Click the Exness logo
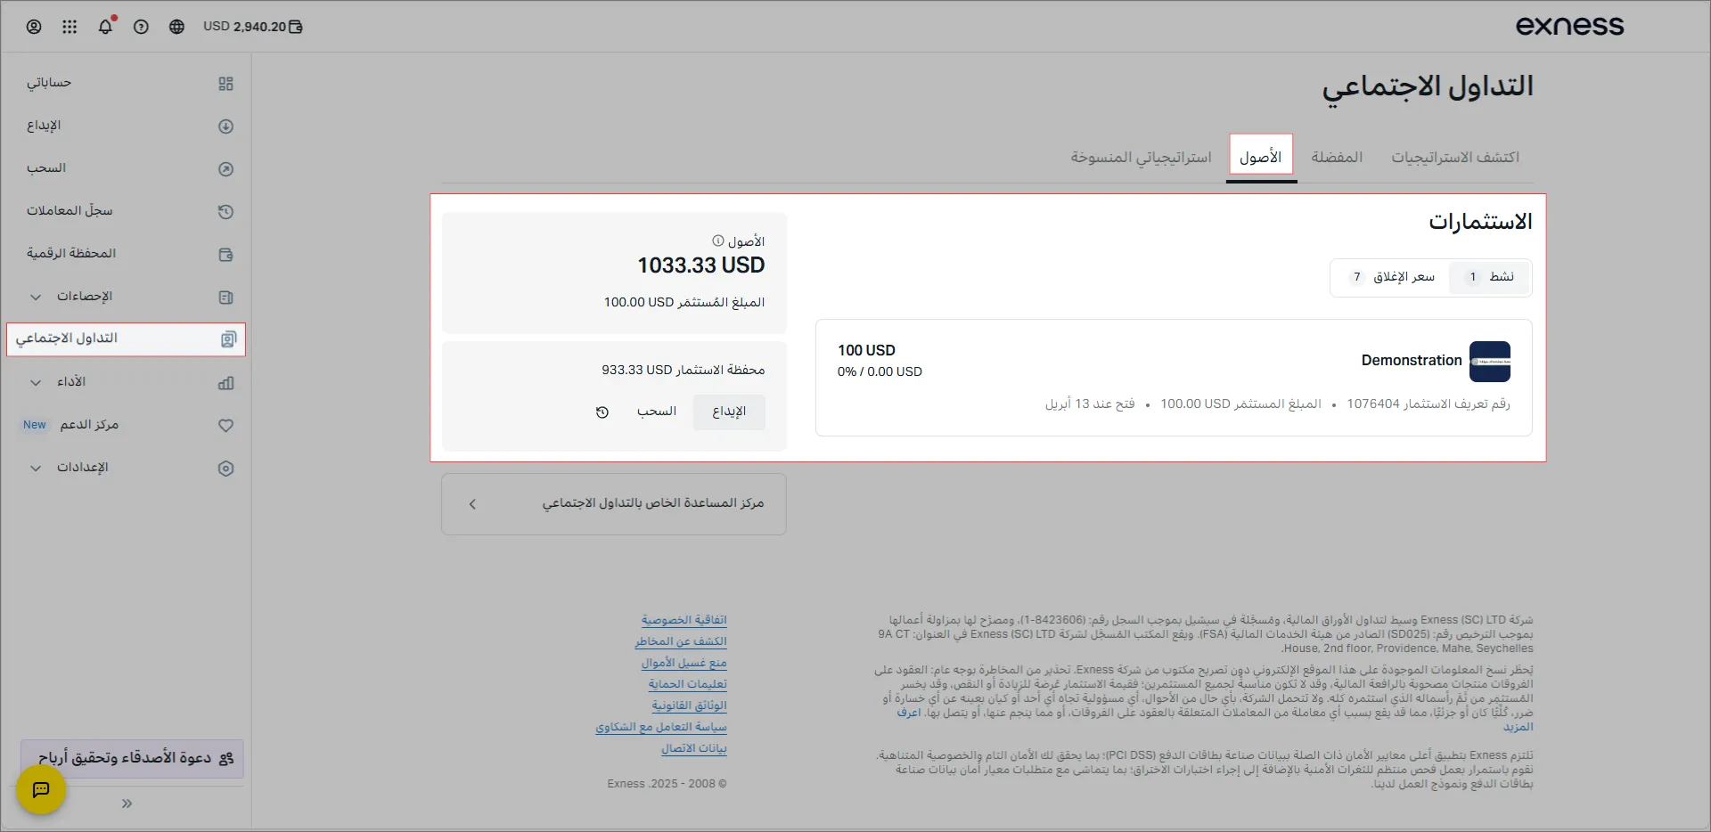 click(x=1570, y=26)
